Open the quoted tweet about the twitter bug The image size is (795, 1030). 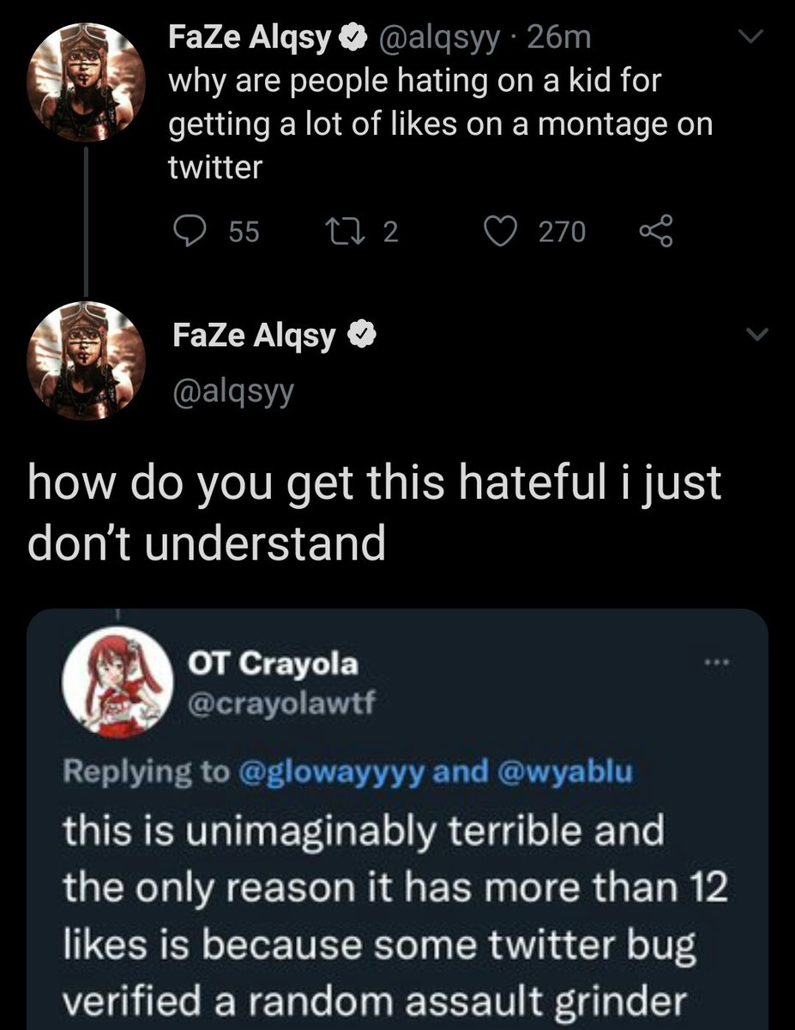[x=394, y=910]
